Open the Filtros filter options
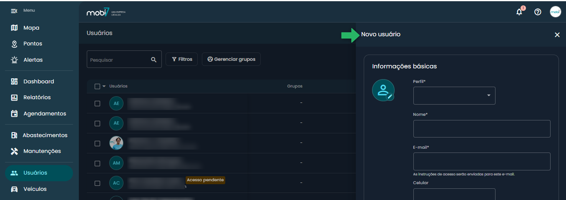The width and height of the screenshot is (566, 200). tap(182, 59)
